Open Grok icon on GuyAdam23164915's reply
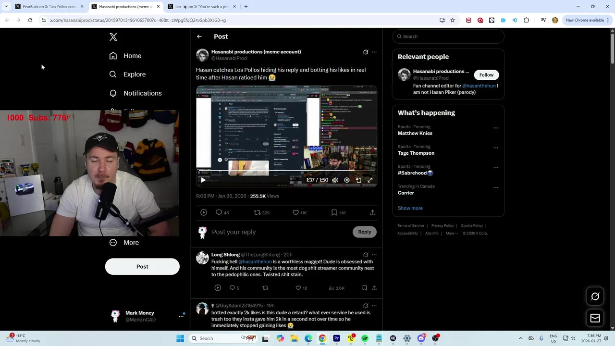 click(366, 306)
